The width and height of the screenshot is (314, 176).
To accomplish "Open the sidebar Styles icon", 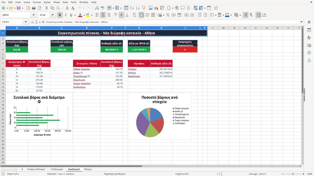I will pos(309,38).
